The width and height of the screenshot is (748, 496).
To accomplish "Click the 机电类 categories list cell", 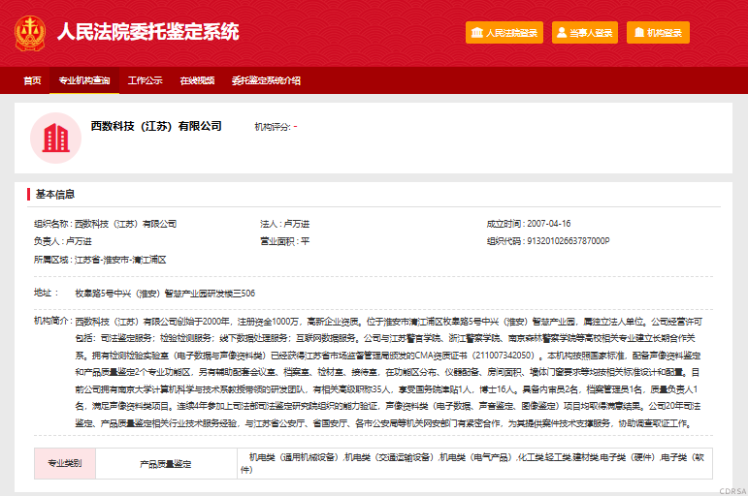I will click(x=474, y=463).
